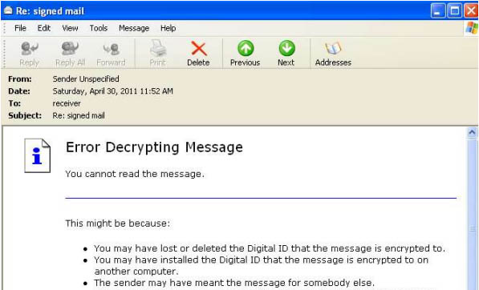Open the Tools menu
Viewport: 479px width, 290px height.
click(99, 28)
